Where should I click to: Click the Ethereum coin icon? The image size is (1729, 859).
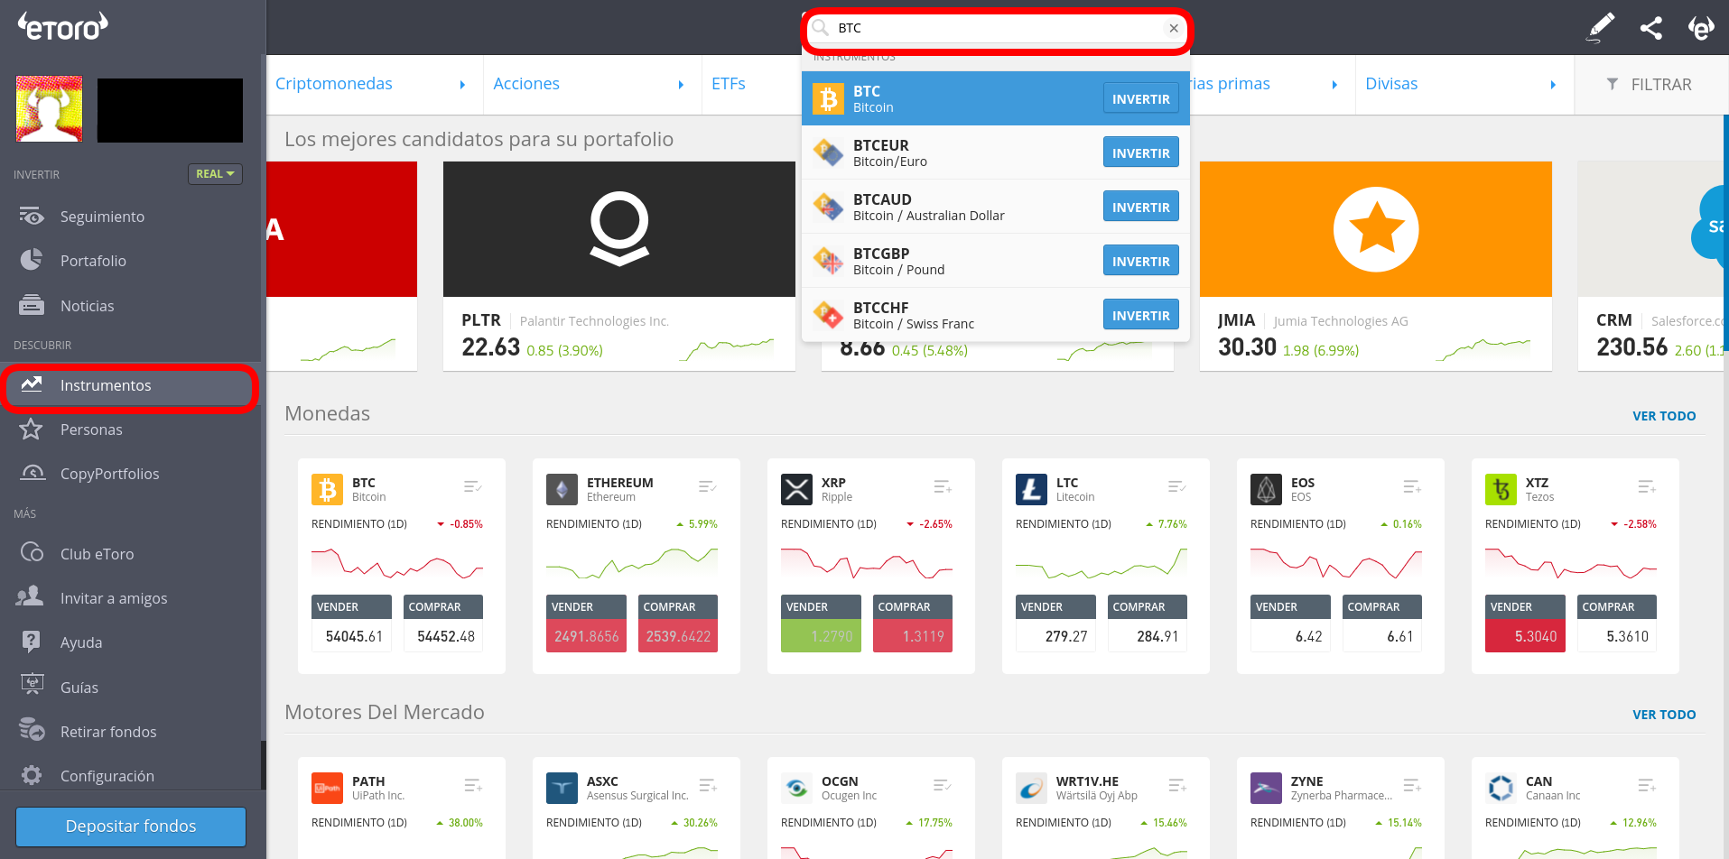click(562, 490)
